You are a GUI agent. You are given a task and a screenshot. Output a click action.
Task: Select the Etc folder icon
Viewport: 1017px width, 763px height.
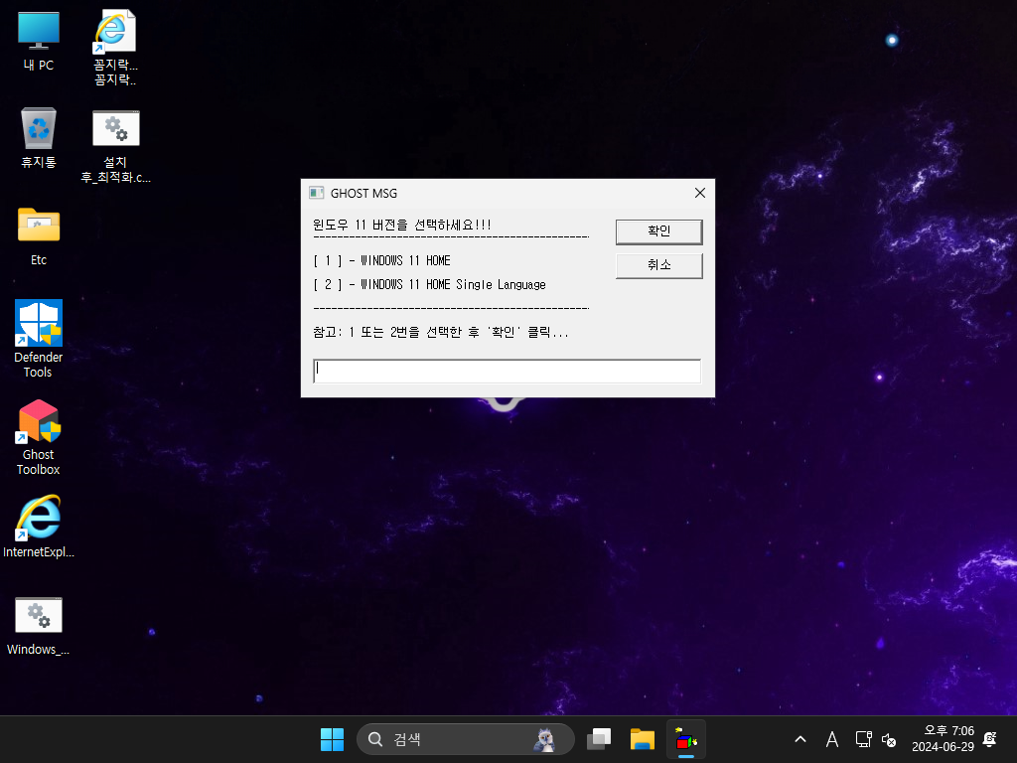[39, 236]
